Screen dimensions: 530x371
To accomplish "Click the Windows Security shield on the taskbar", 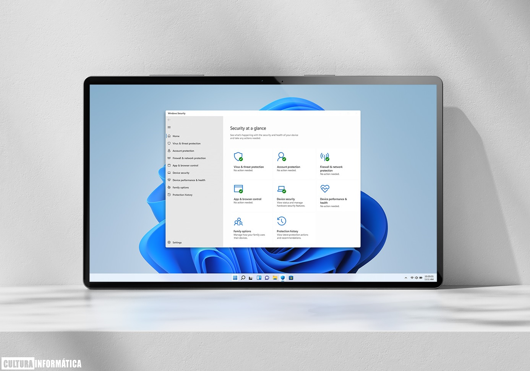I will (x=283, y=278).
